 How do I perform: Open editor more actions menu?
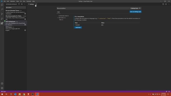[169, 4]
